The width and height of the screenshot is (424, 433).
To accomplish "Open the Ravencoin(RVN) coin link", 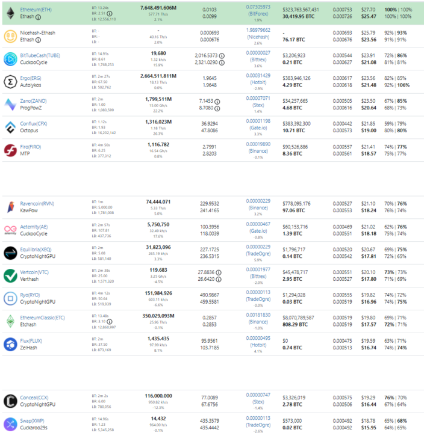I will [x=37, y=203].
